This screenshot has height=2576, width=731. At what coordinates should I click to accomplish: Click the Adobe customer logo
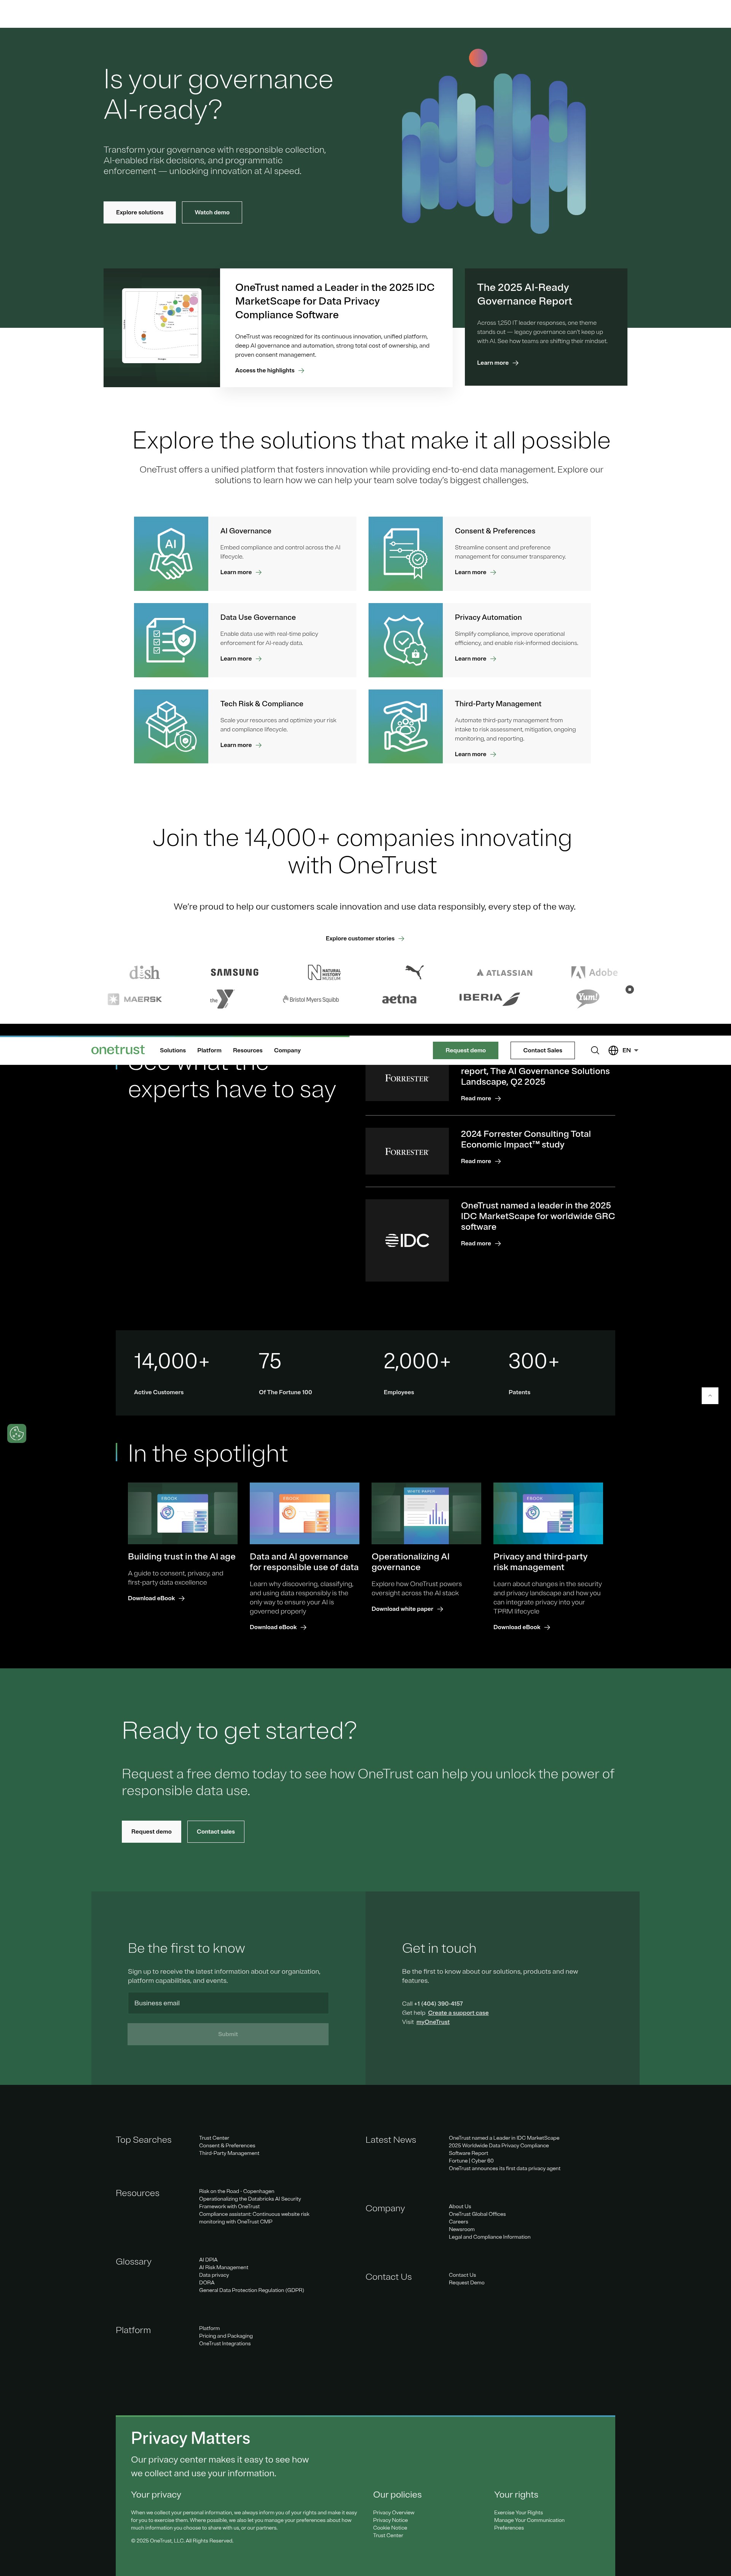click(x=594, y=972)
